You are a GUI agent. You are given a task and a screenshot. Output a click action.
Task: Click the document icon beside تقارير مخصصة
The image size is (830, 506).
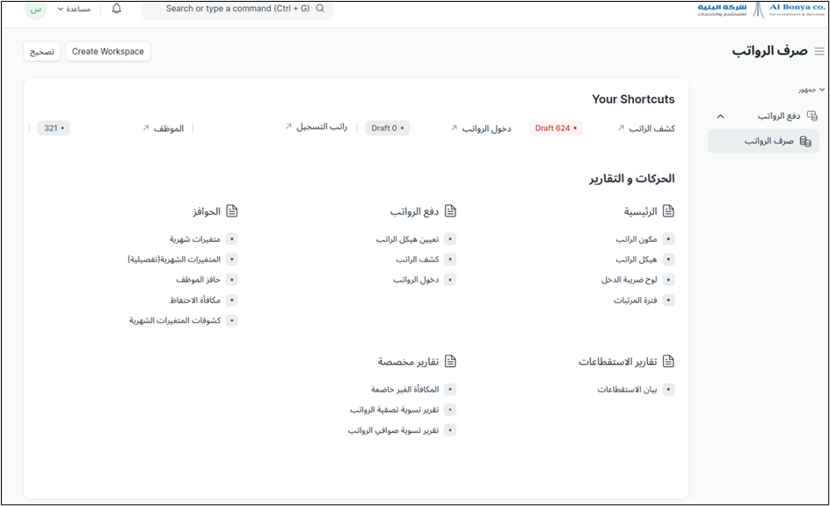450,362
